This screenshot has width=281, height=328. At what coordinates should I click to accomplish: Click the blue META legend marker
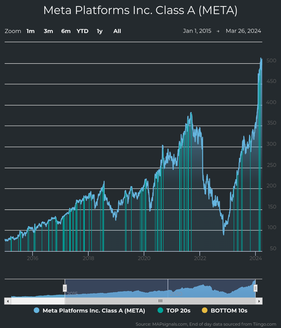click(36, 310)
